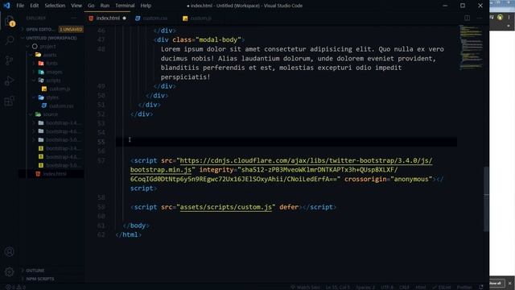Click the Ln 55, Col 5 indicator
This screenshot has width=515, height=290.
tap(338, 287)
